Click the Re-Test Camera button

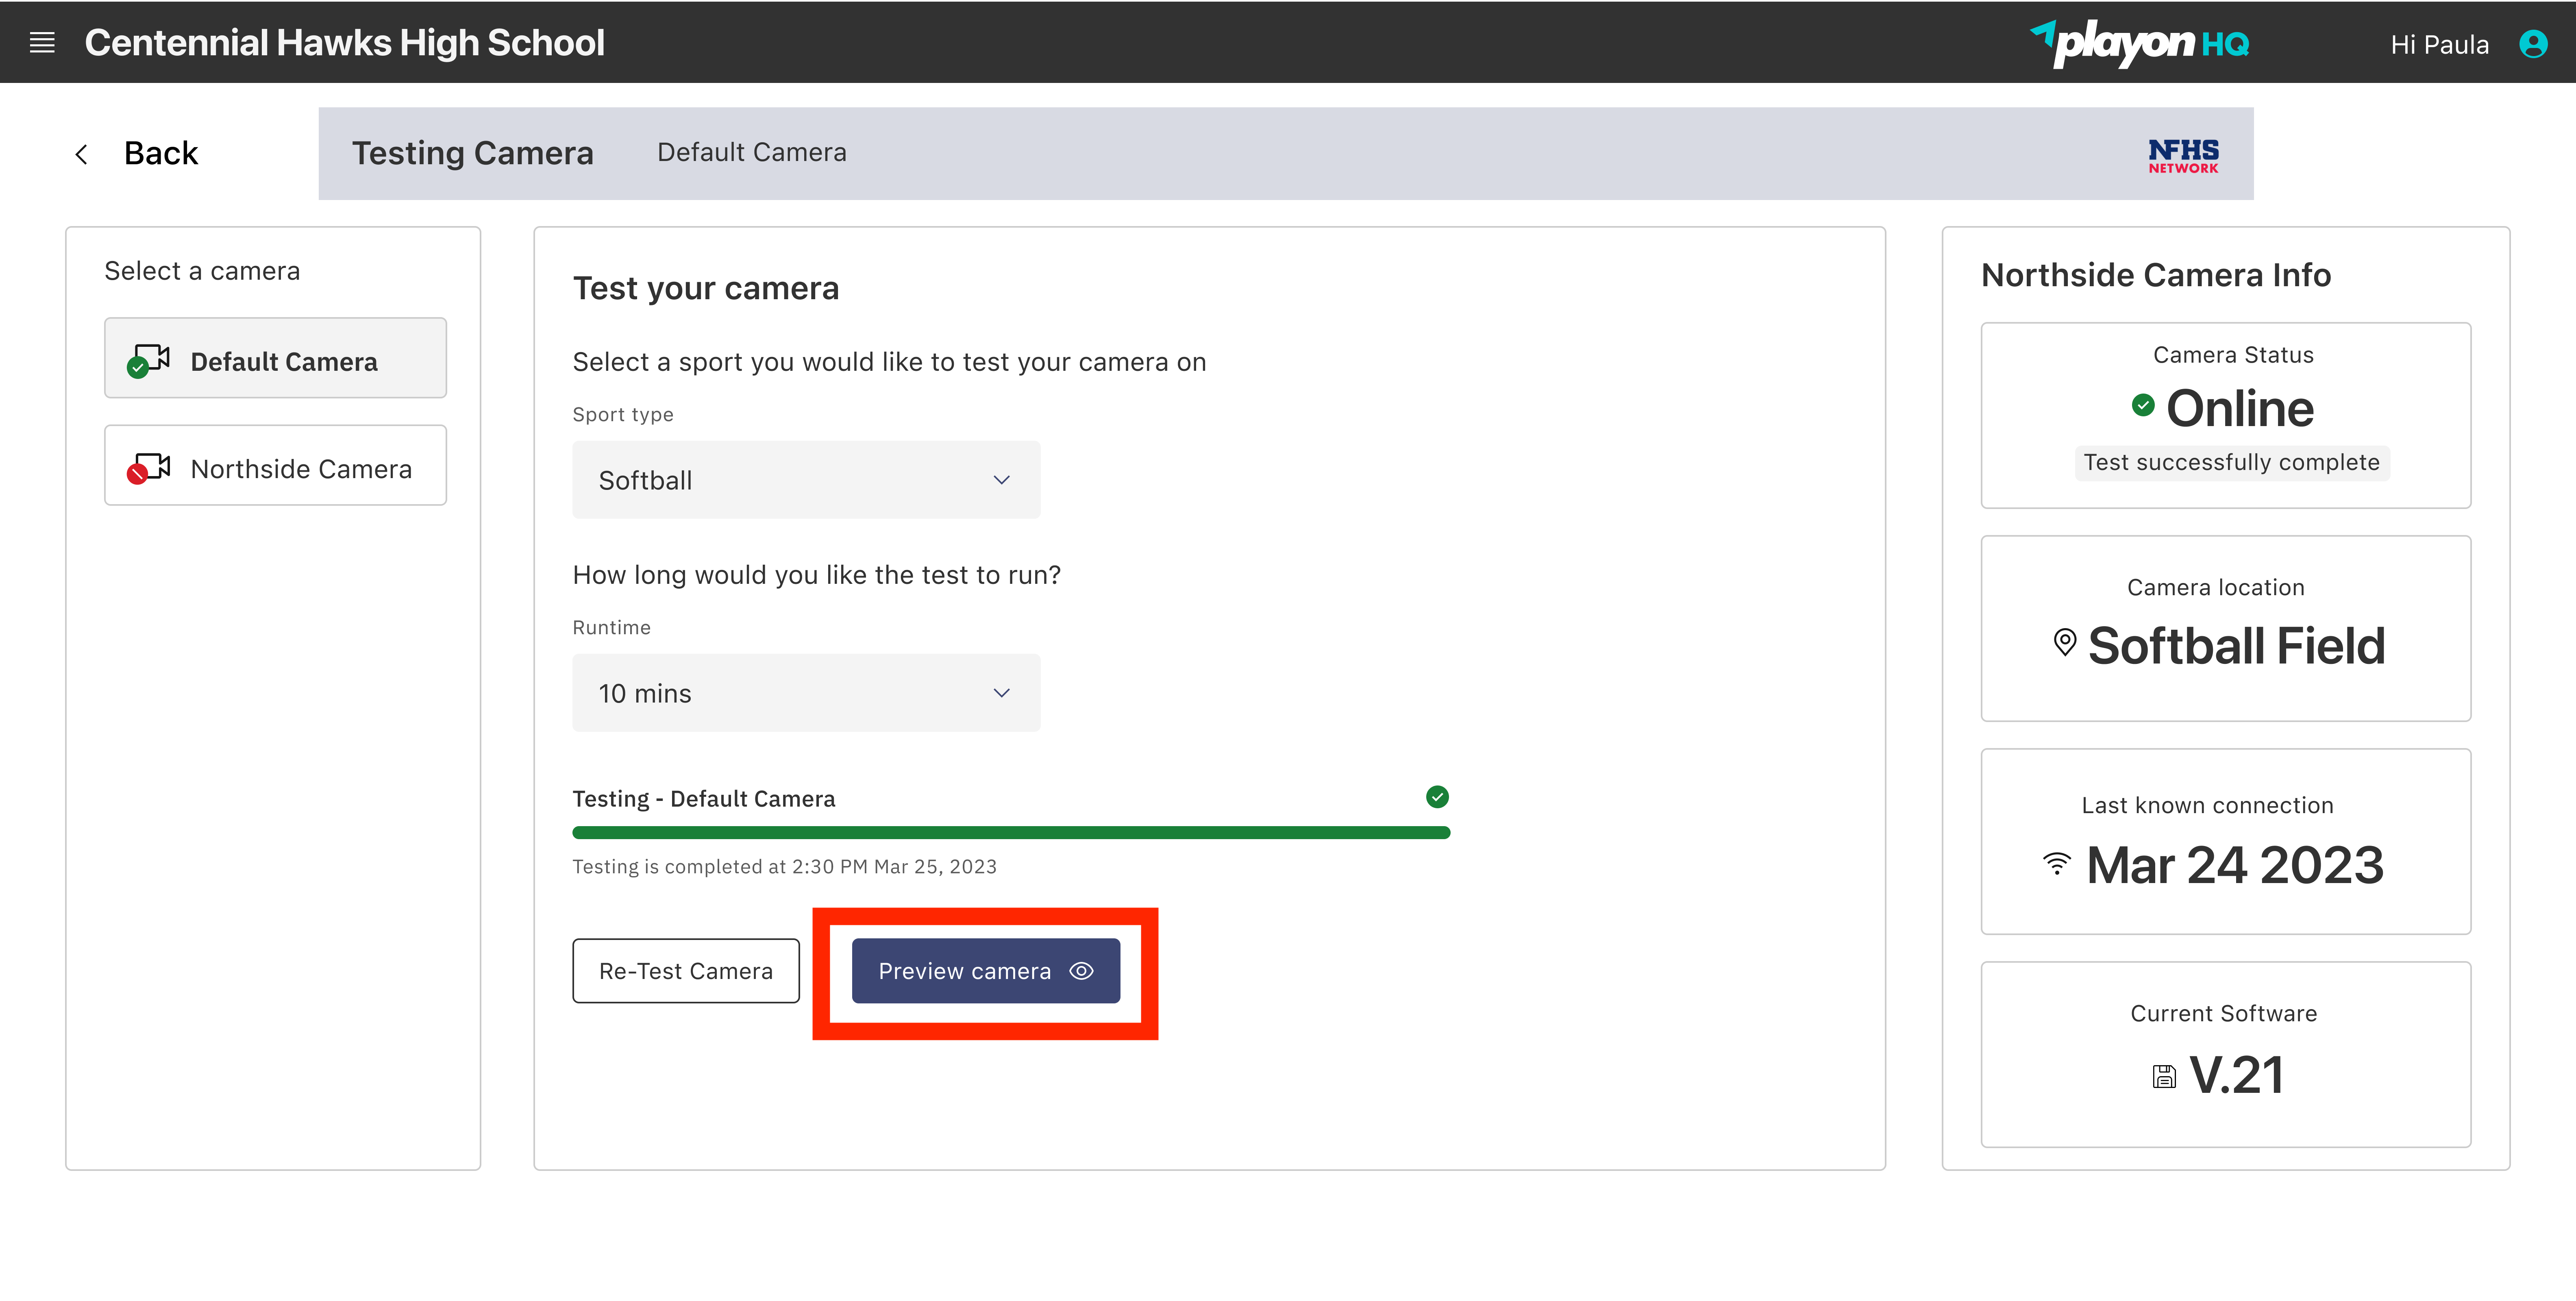pos(686,971)
